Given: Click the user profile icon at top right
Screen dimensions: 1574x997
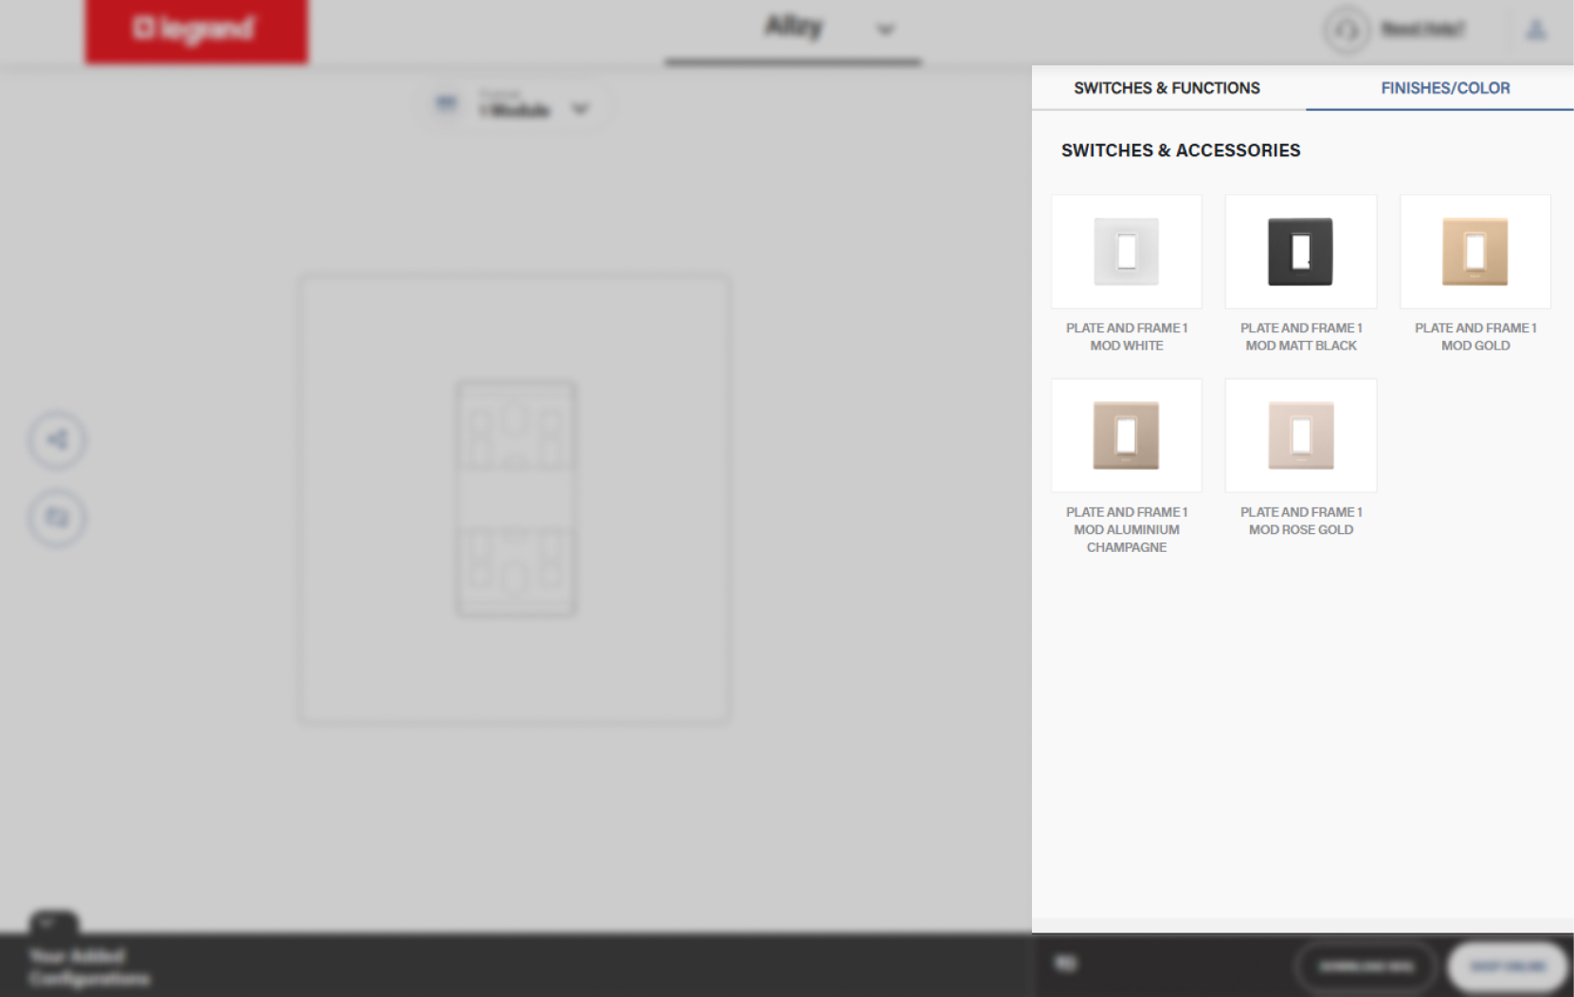Looking at the screenshot, I should [x=1535, y=30].
